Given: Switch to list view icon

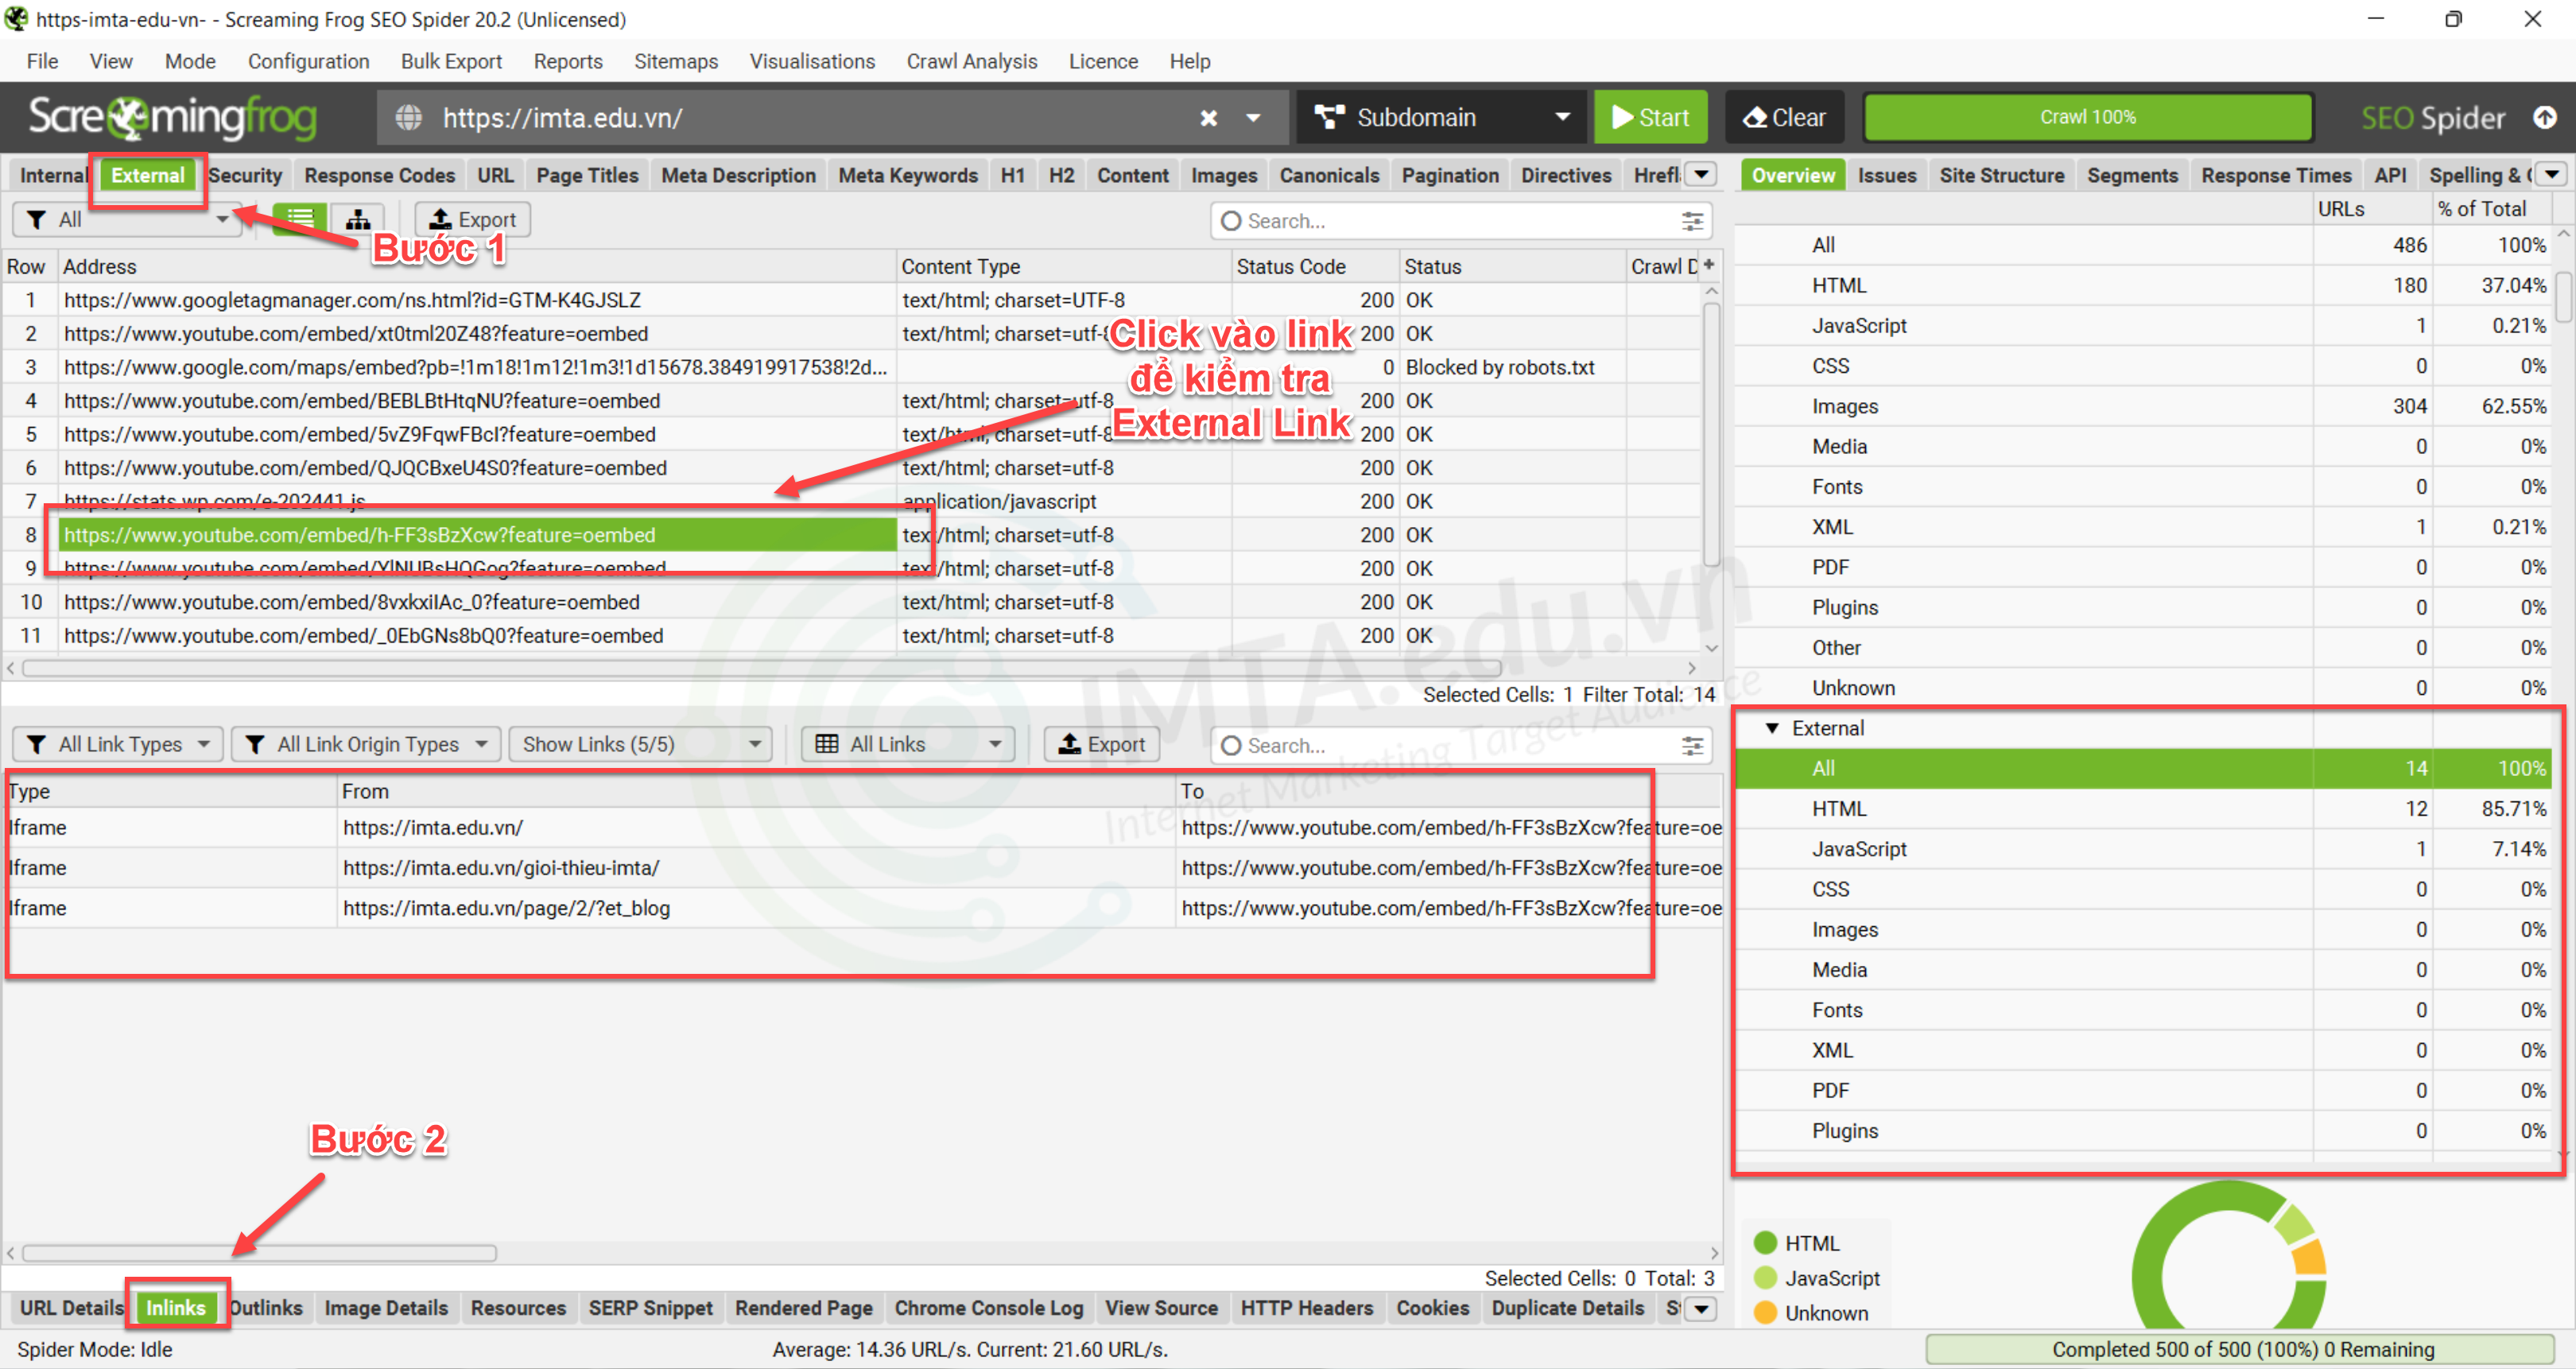Looking at the screenshot, I should 300,219.
